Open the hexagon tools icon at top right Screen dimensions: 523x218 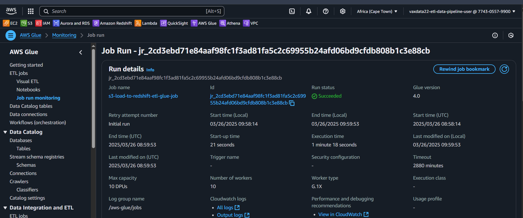(x=511, y=35)
